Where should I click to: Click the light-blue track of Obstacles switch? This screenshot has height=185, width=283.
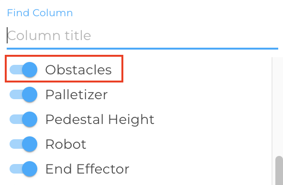tap(15, 70)
